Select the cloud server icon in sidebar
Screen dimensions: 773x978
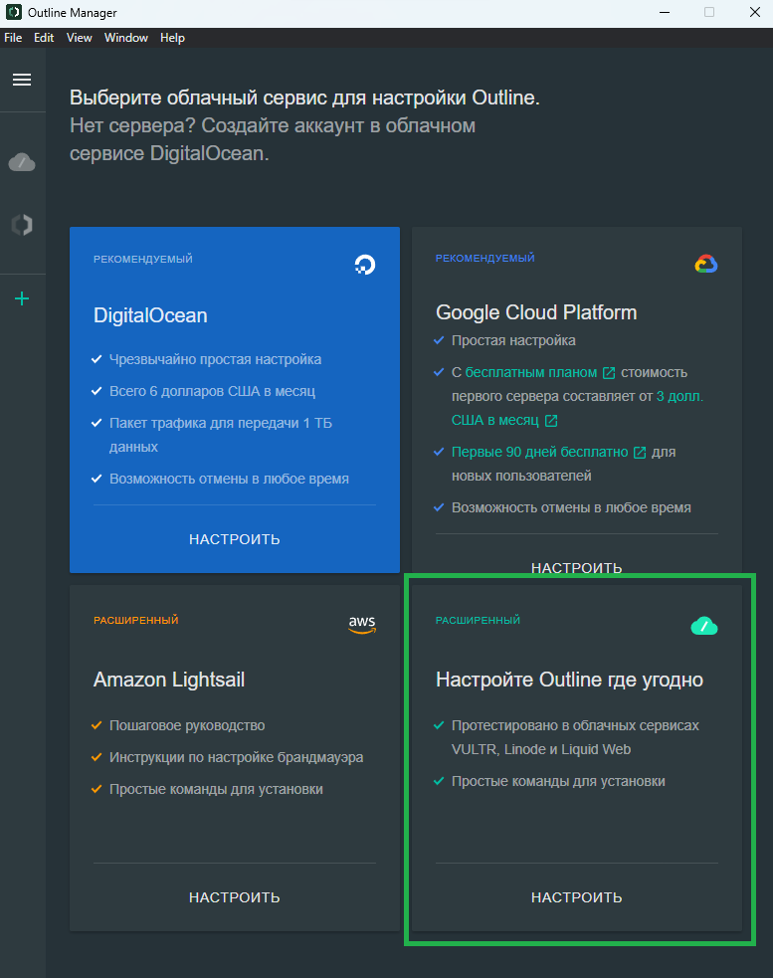[22, 162]
